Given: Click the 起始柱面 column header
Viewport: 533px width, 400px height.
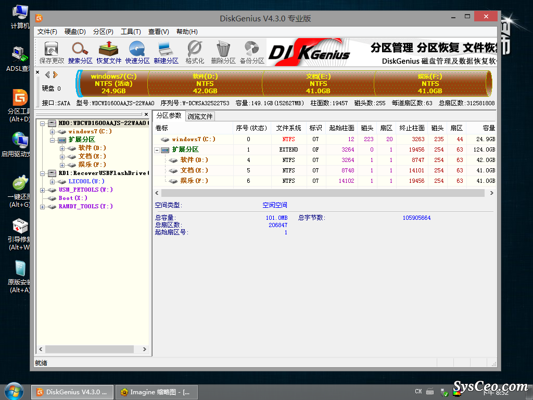Looking at the screenshot, I should [x=341, y=128].
